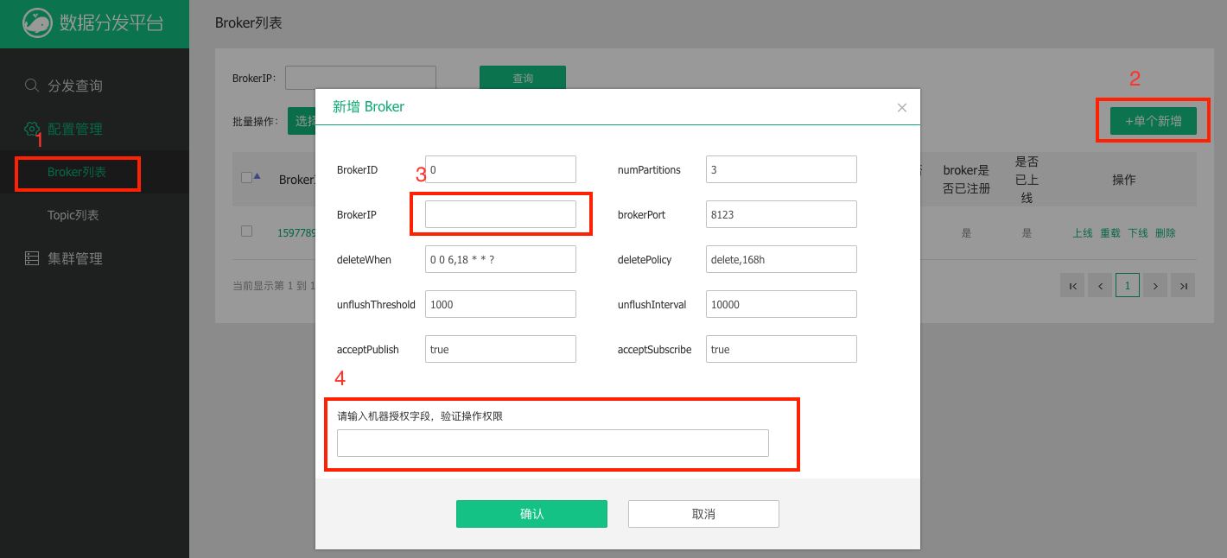Open the Broker列表 menu item
This screenshot has height=558, width=1227.
pyautogui.click(x=77, y=172)
